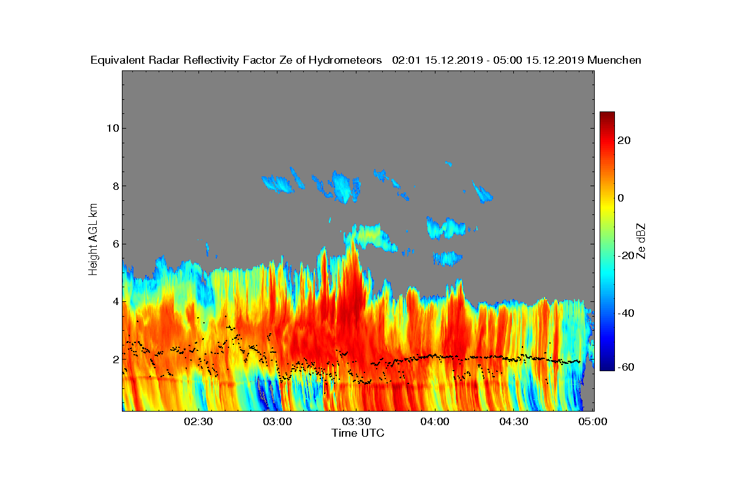Screen dimensions: 735x490
Task: Click the 04:00 time axis label
Action: tap(435, 422)
